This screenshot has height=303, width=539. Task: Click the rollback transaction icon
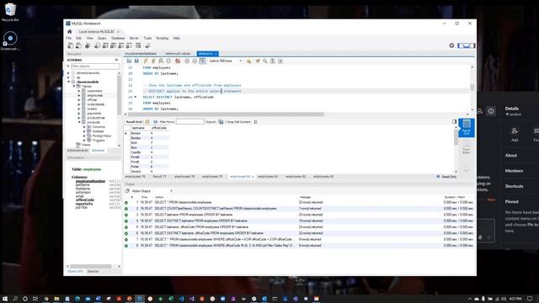[195, 61]
